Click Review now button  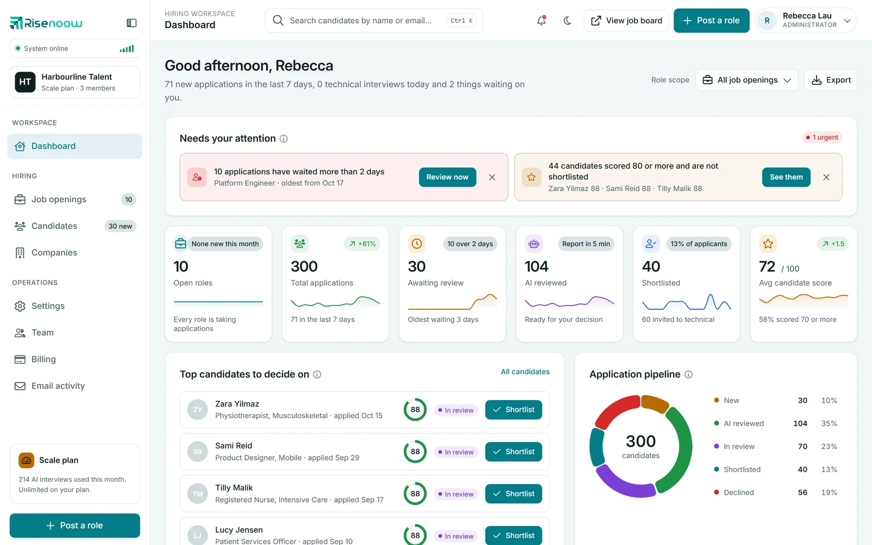coord(447,177)
